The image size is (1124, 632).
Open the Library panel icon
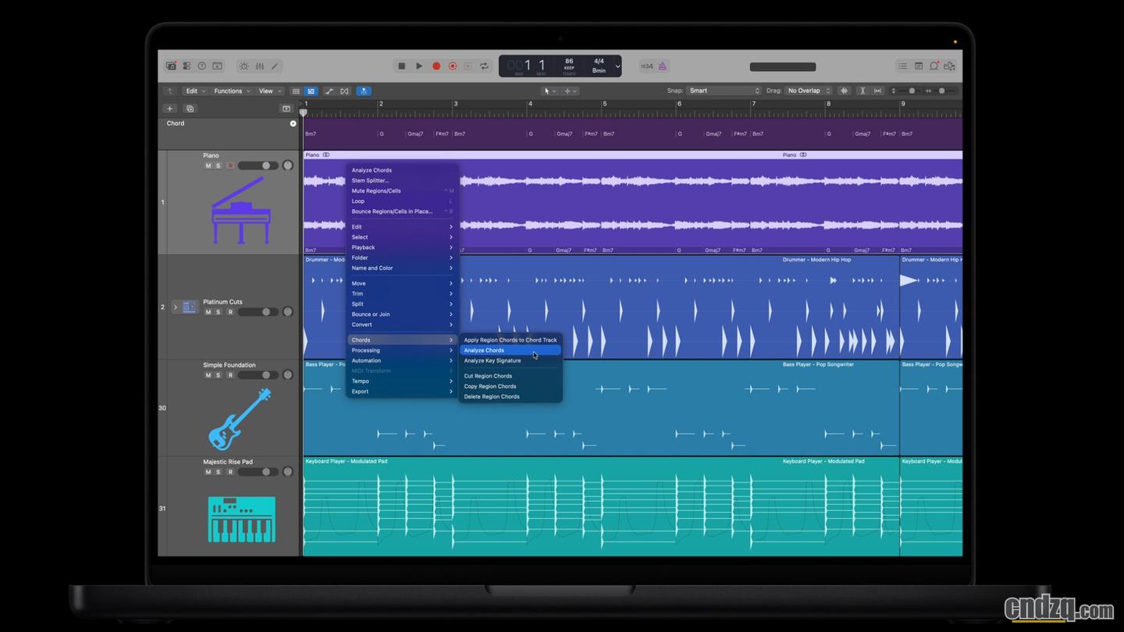tap(171, 66)
